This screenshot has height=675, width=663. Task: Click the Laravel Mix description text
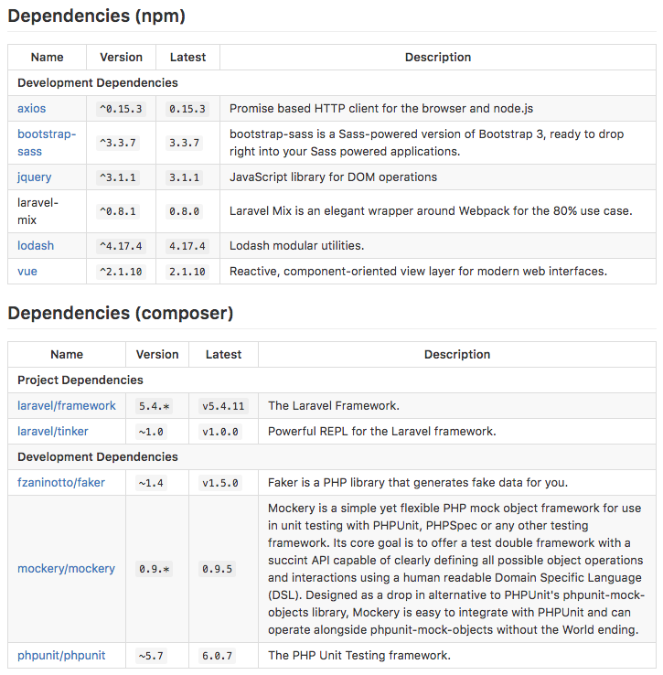click(431, 211)
